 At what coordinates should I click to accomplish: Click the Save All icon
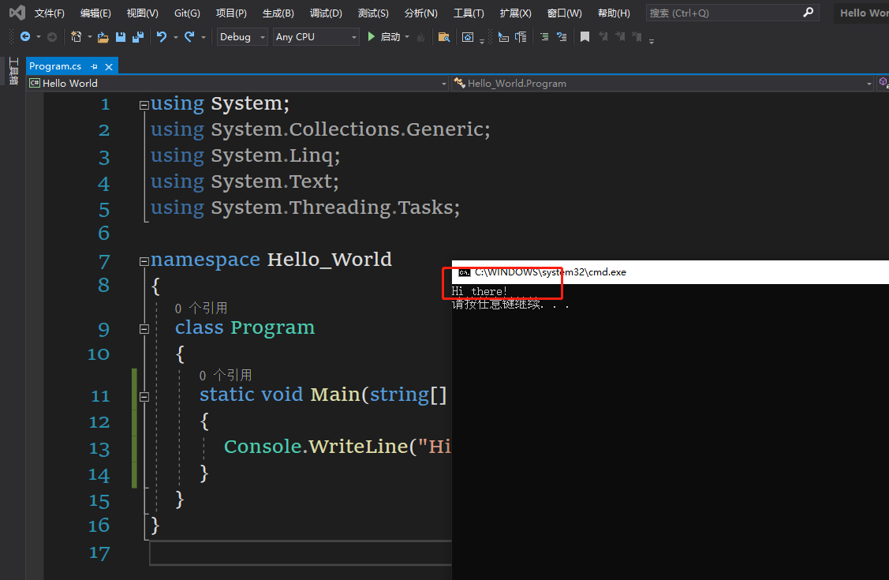click(x=138, y=37)
